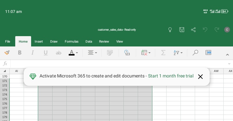Open the Share icon
This screenshot has width=233, height=121.
pos(193,30)
